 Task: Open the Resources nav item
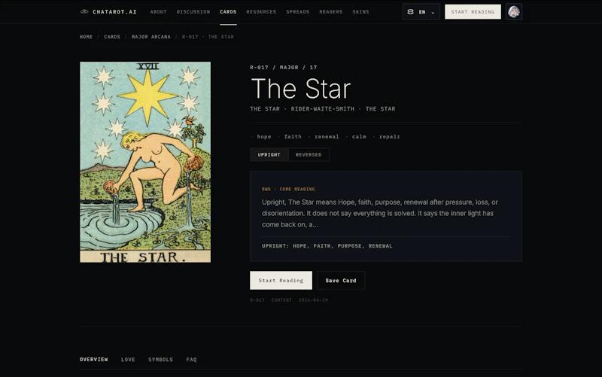(261, 12)
